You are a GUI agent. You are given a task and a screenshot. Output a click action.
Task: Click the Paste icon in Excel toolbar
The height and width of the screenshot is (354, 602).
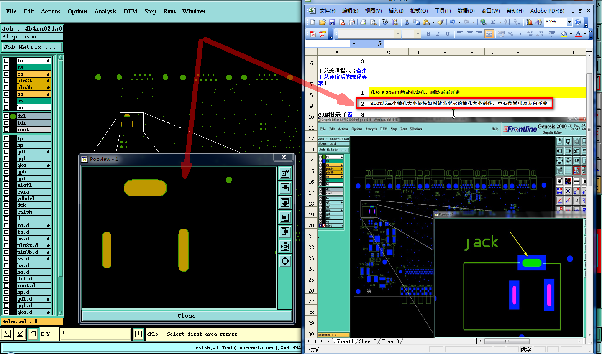[426, 22]
